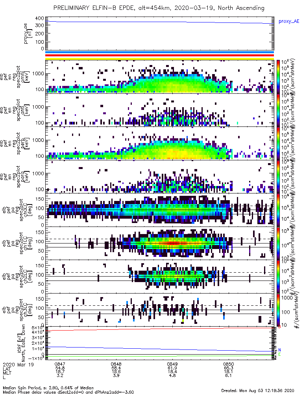Click the "LAT" row label
Viewport: 305px width, 394px height.
7,369
